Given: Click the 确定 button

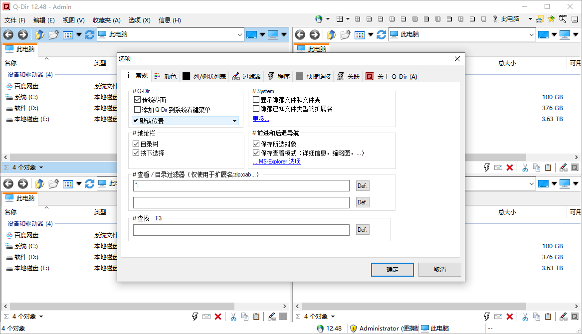Looking at the screenshot, I should [x=392, y=269].
